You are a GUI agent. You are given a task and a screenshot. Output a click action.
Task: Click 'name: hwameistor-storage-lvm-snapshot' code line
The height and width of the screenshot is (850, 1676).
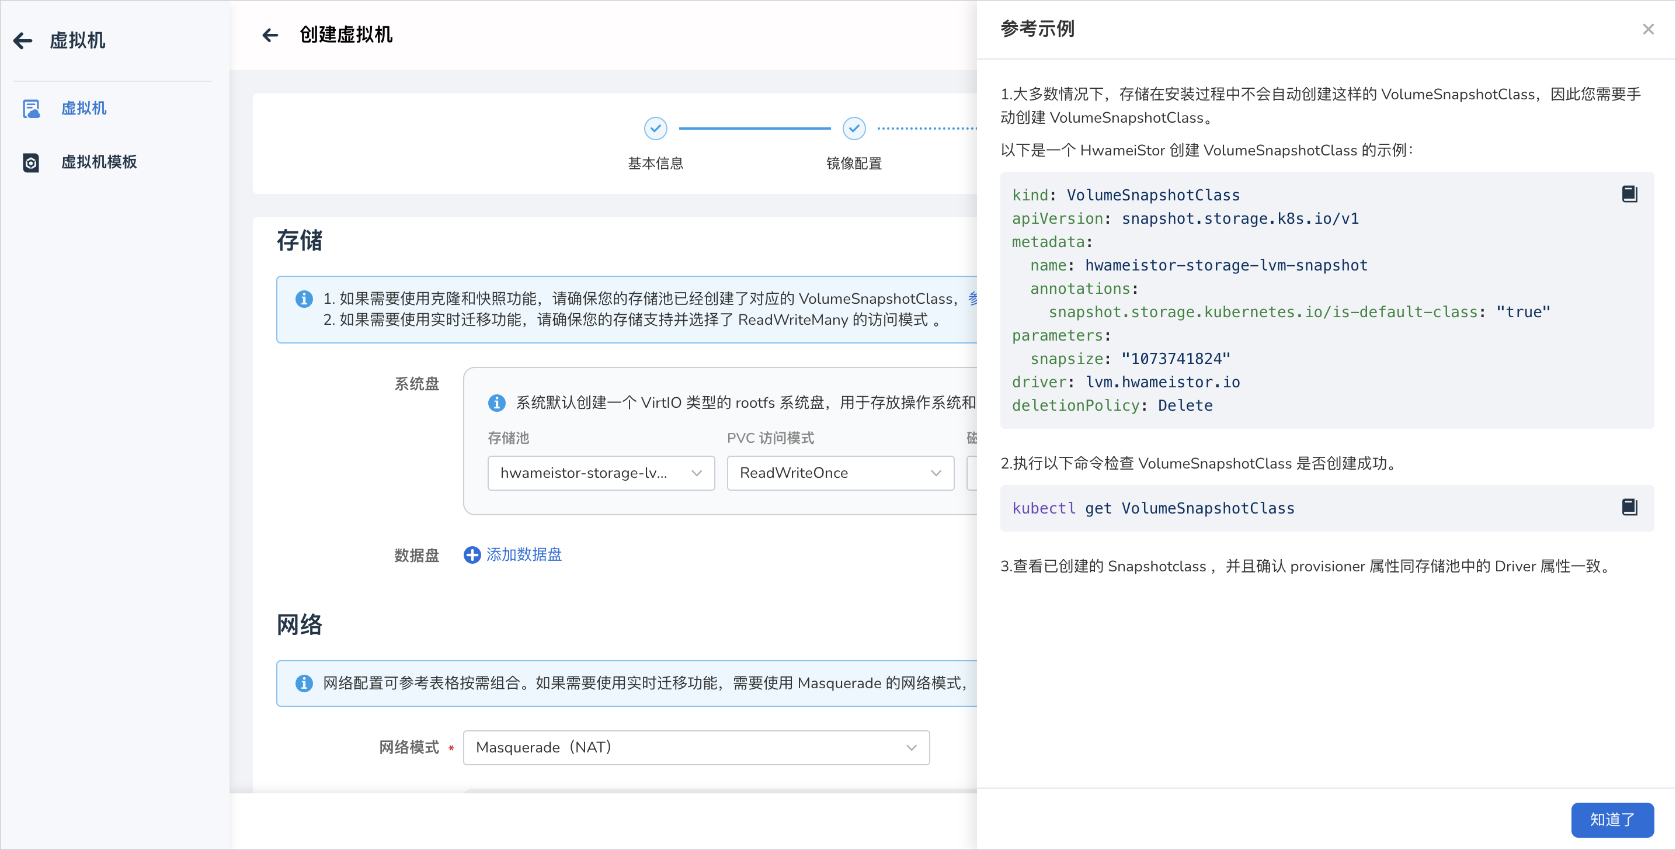(x=1198, y=266)
